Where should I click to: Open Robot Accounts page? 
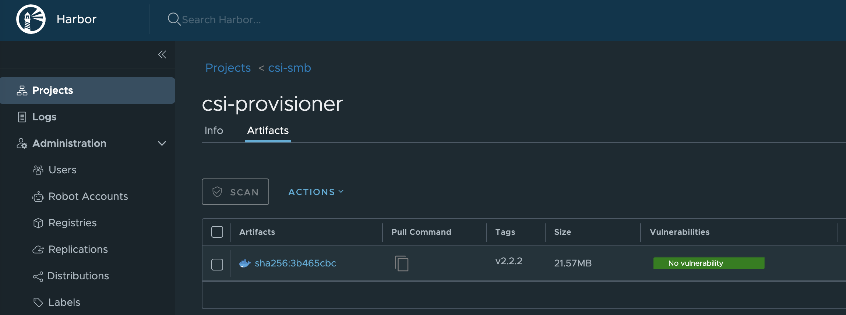(x=88, y=197)
